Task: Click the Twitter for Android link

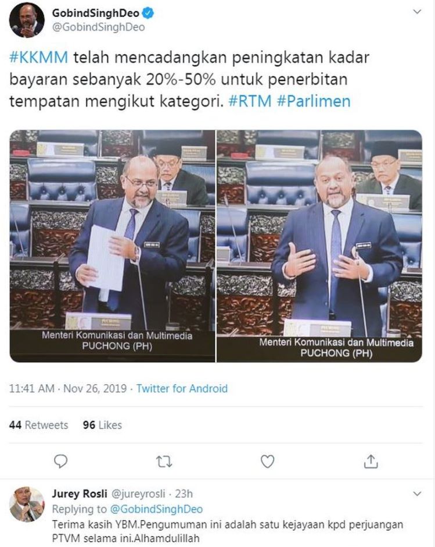Action: [x=182, y=388]
